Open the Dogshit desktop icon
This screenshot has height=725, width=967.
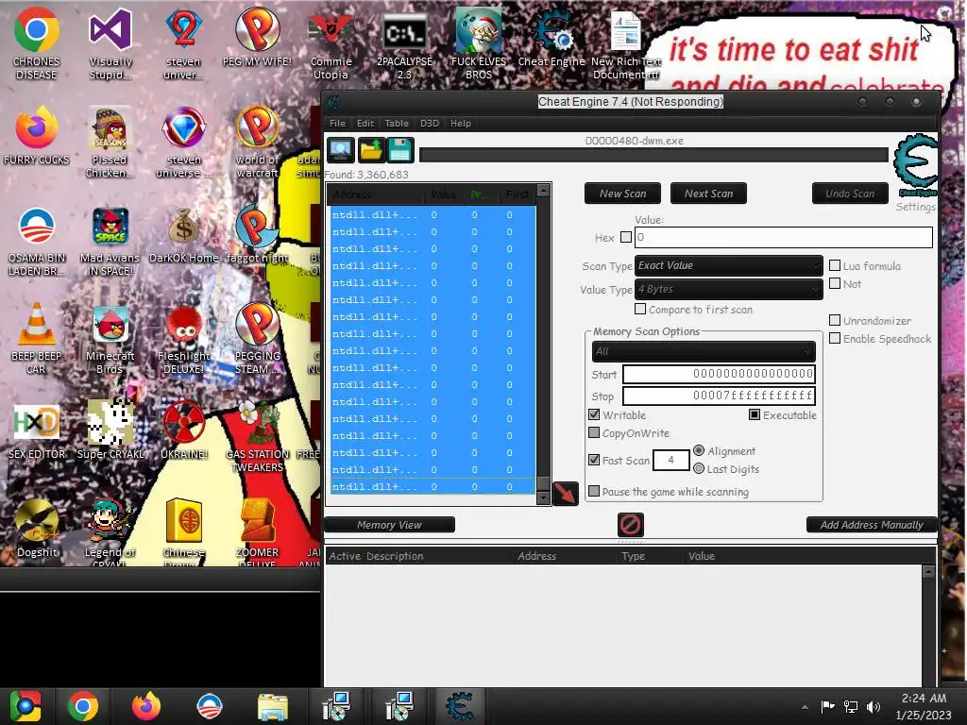pyautogui.click(x=37, y=529)
